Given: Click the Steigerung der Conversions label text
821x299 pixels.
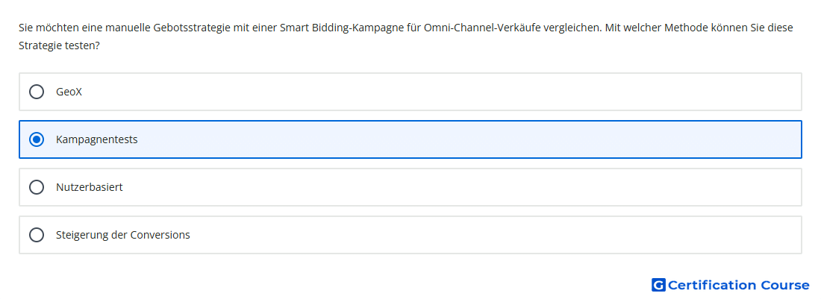Looking at the screenshot, I should [123, 235].
